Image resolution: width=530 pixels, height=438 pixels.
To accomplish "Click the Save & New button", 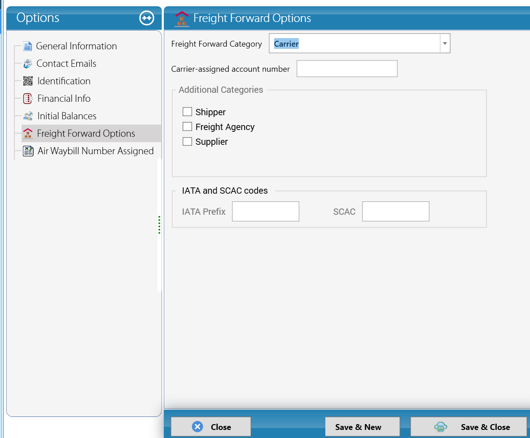I will [362, 427].
